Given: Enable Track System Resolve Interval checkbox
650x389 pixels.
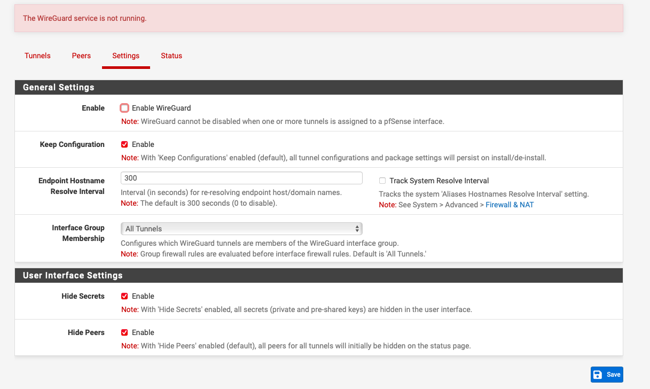Looking at the screenshot, I should click(382, 181).
